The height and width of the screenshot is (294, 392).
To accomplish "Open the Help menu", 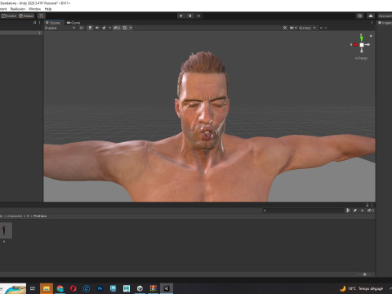I will pos(48,9).
